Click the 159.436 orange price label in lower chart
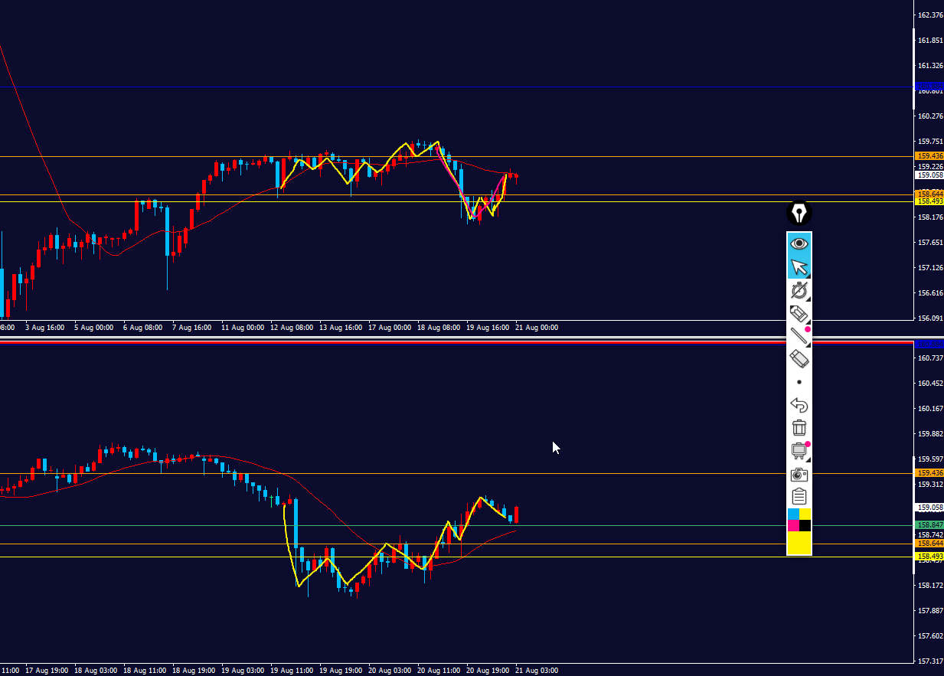Image resolution: width=944 pixels, height=676 pixels. coord(929,473)
